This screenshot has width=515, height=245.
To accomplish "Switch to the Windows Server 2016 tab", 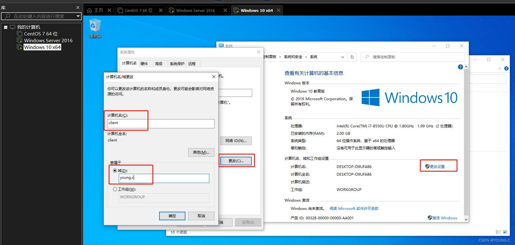I will point(195,10).
